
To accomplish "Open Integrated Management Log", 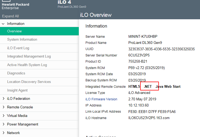I will tap(40, 56).
